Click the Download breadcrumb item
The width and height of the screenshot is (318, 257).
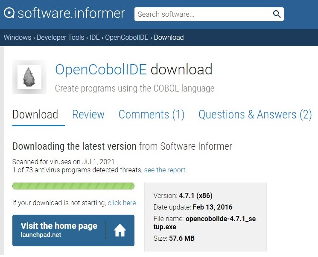(169, 37)
